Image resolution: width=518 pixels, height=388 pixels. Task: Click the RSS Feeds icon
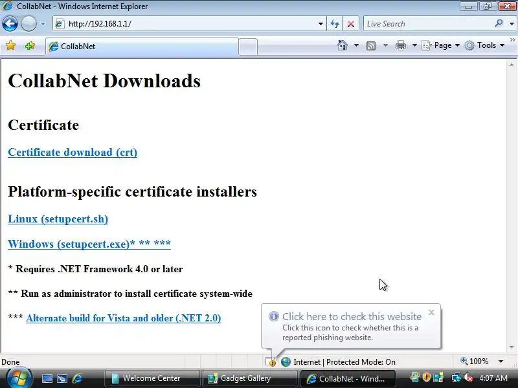(x=371, y=45)
